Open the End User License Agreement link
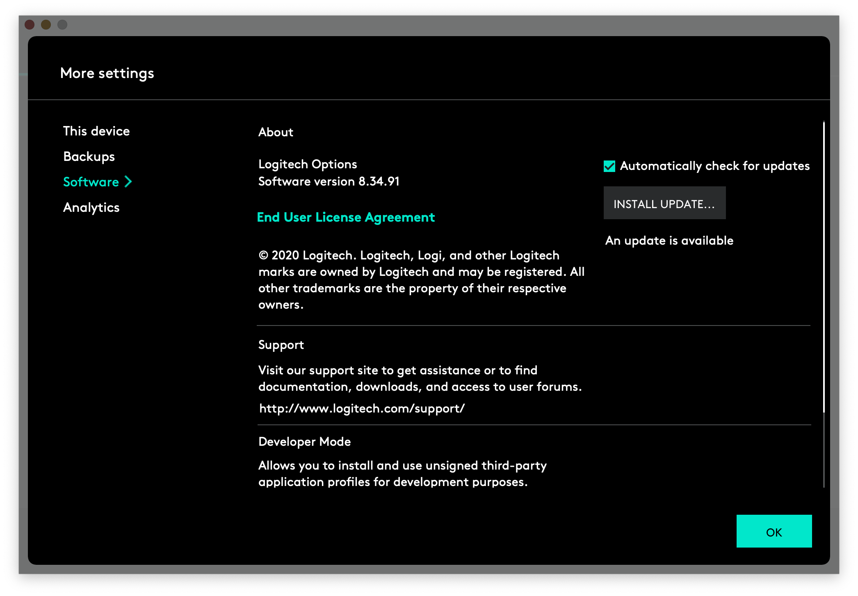Screen dimensions: 858x596 [x=345, y=217]
